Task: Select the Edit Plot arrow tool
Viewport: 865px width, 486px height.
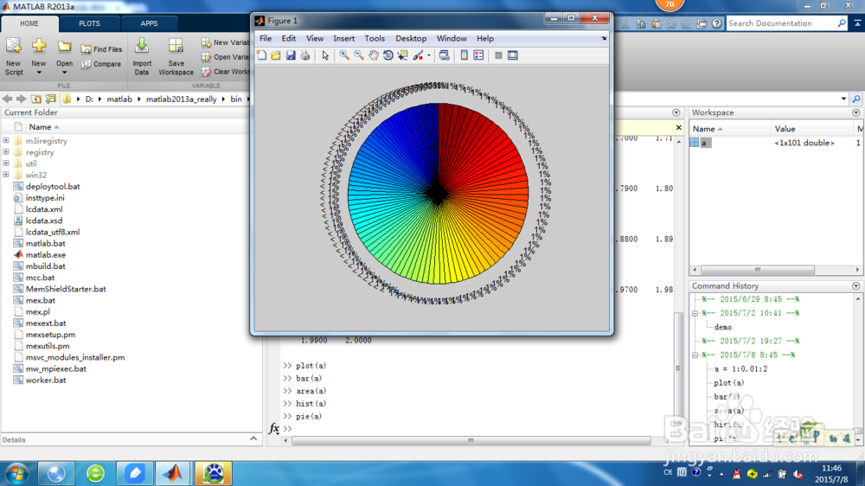Action: click(x=325, y=55)
